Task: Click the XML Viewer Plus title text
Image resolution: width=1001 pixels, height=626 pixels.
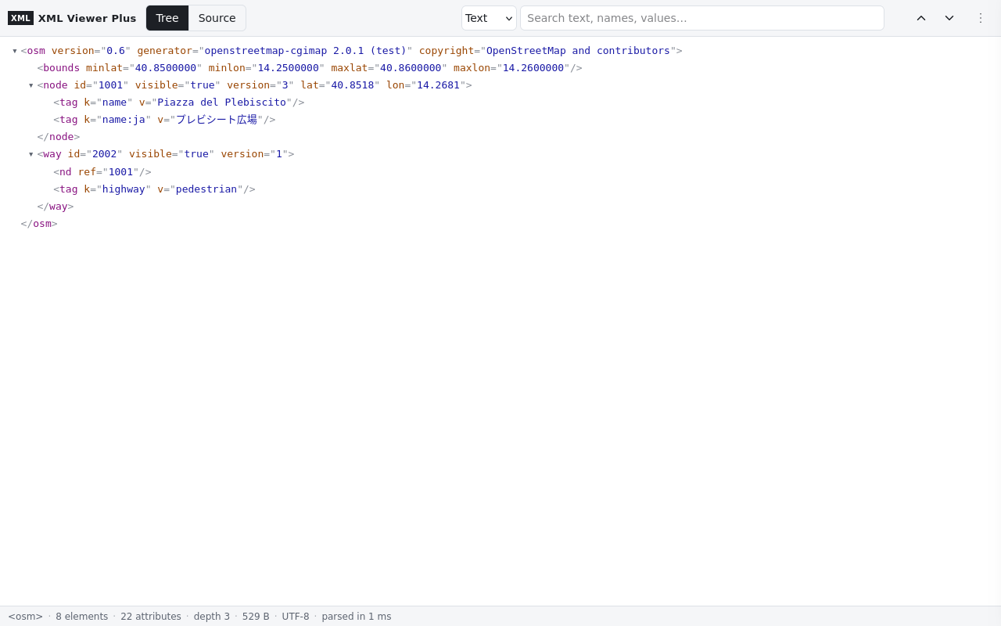Action: [x=87, y=18]
